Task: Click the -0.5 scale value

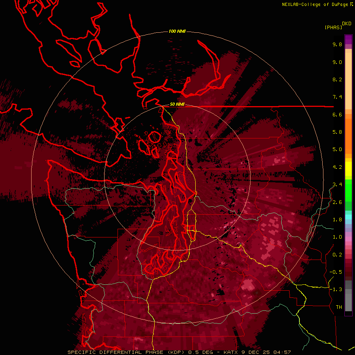Action: click(x=336, y=272)
